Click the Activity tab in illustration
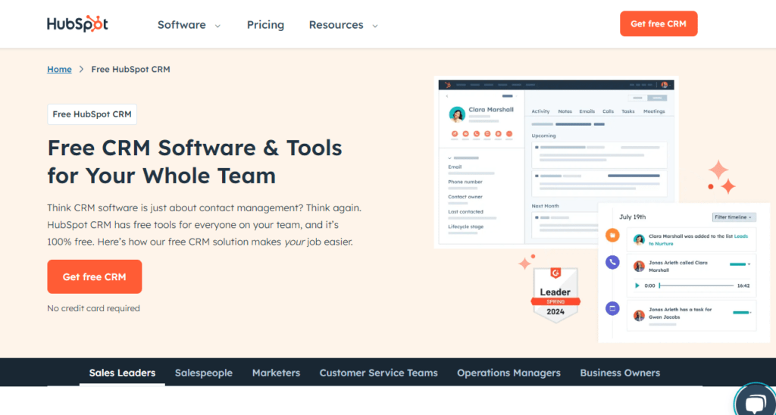Image resolution: width=776 pixels, height=415 pixels. point(540,111)
